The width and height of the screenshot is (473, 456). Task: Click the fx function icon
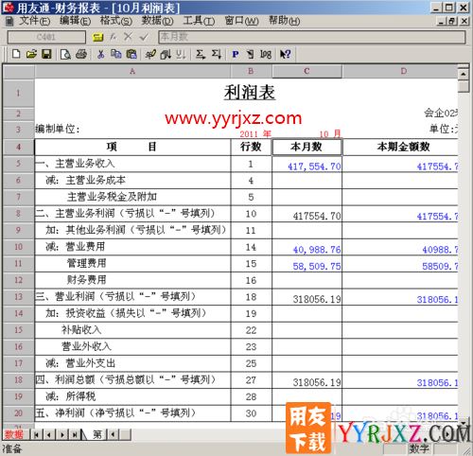(x=113, y=37)
